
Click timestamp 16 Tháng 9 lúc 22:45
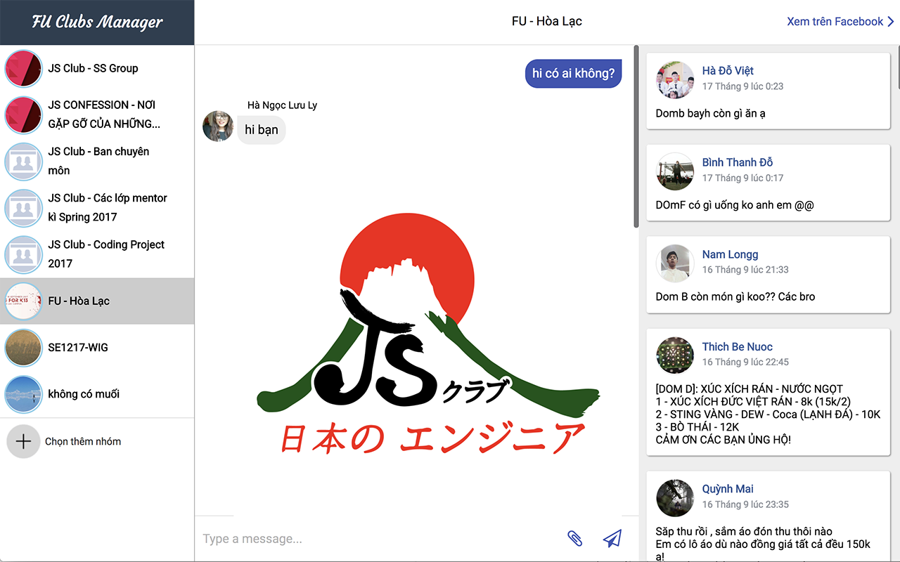click(745, 362)
